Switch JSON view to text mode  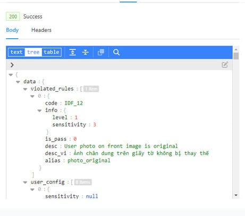(16, 52)
